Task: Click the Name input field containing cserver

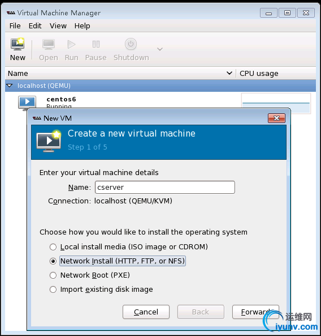Action: coord(165,188)
